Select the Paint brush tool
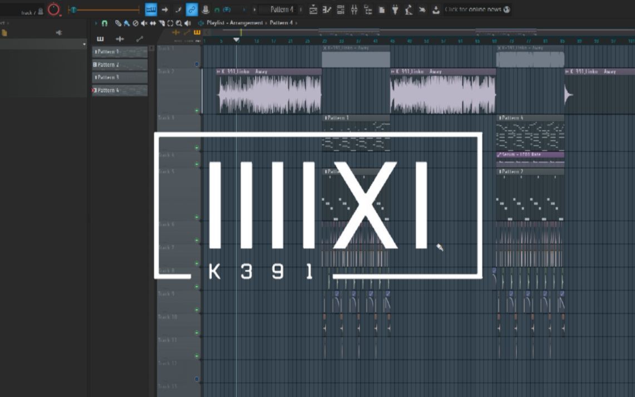Viewport: 635px width, 397px height. coord(127,23)
